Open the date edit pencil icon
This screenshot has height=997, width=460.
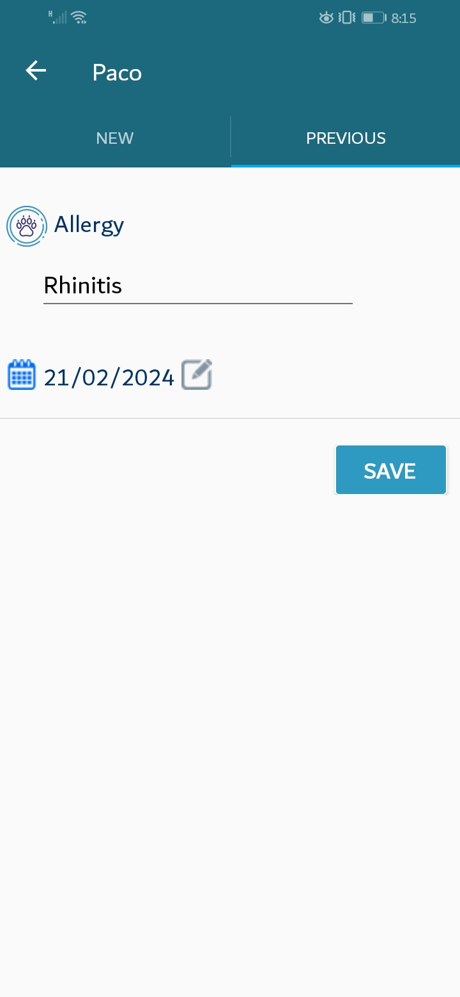click(197, 375)
